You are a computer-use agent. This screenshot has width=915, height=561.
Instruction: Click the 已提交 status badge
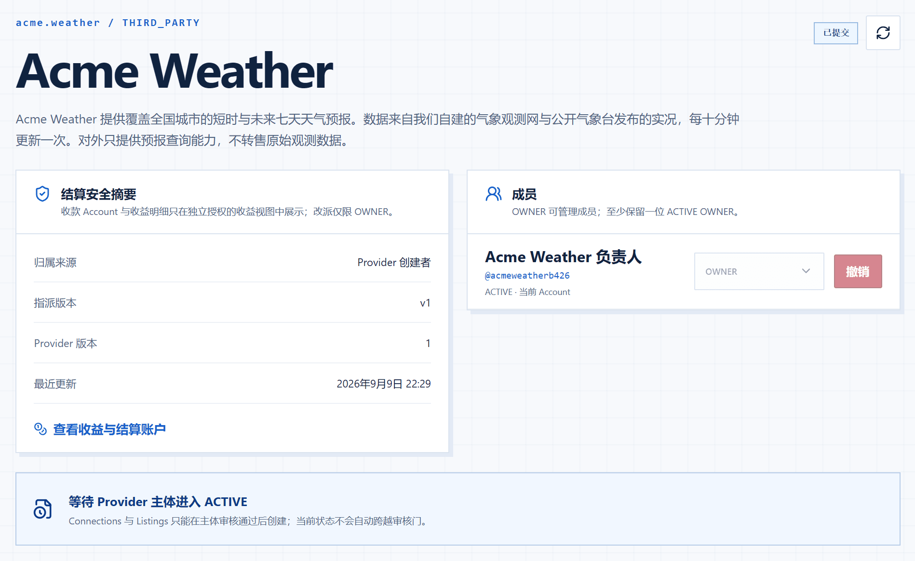click(x=836, y=33)
